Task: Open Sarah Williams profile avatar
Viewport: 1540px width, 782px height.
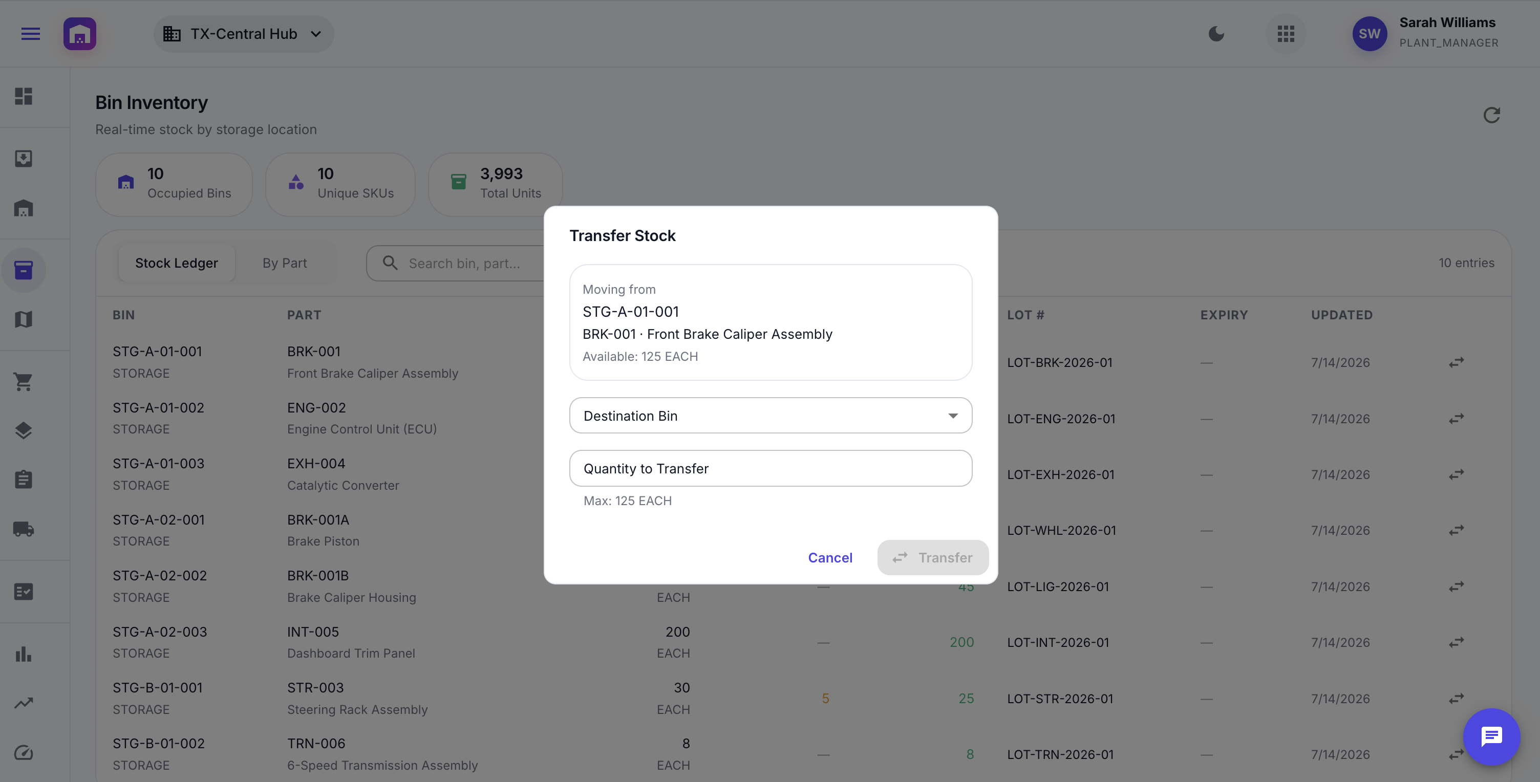Action: [1369, 34]
